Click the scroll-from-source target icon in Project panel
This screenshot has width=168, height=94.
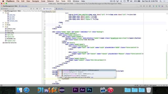coord(31,9)
